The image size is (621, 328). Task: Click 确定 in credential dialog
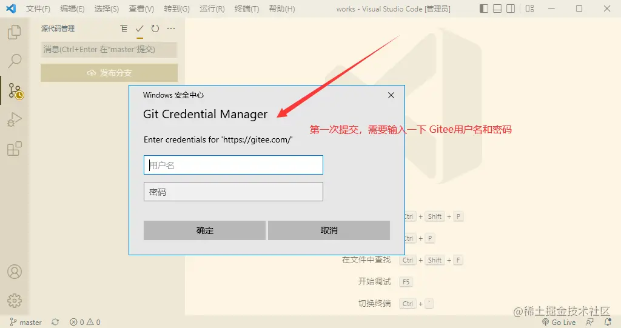point(204,230)
